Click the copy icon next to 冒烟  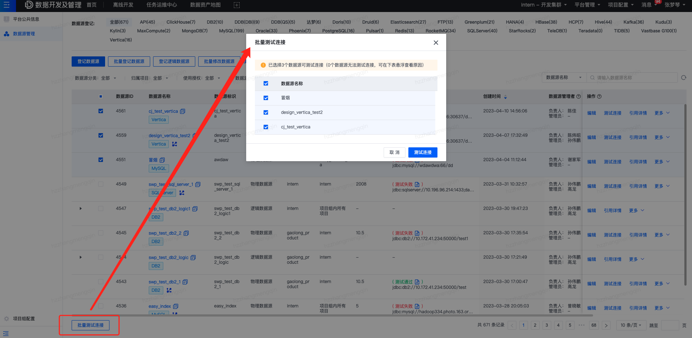(162, 160)
